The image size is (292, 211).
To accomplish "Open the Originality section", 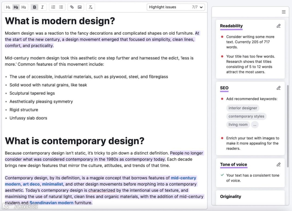I will (x=231, y=196).
